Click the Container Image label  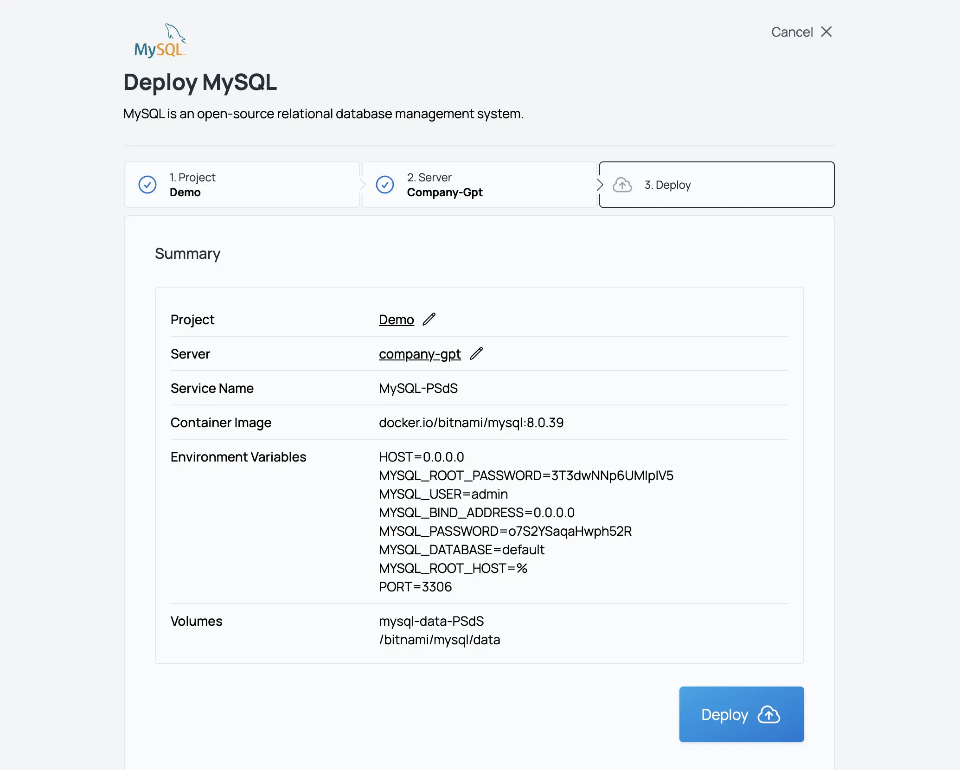coord(221,423)
